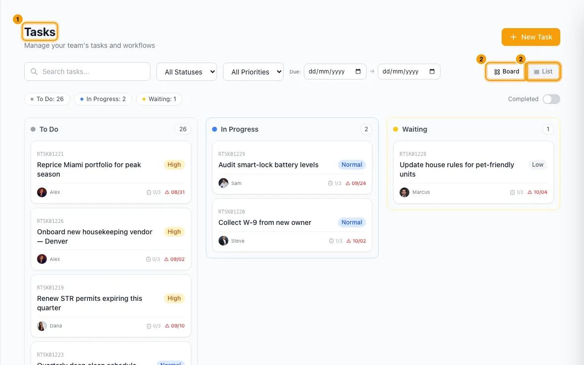Screen dimensions: 584x365
Task: Click task ID RTSK01229
Action: pos(232,154)
